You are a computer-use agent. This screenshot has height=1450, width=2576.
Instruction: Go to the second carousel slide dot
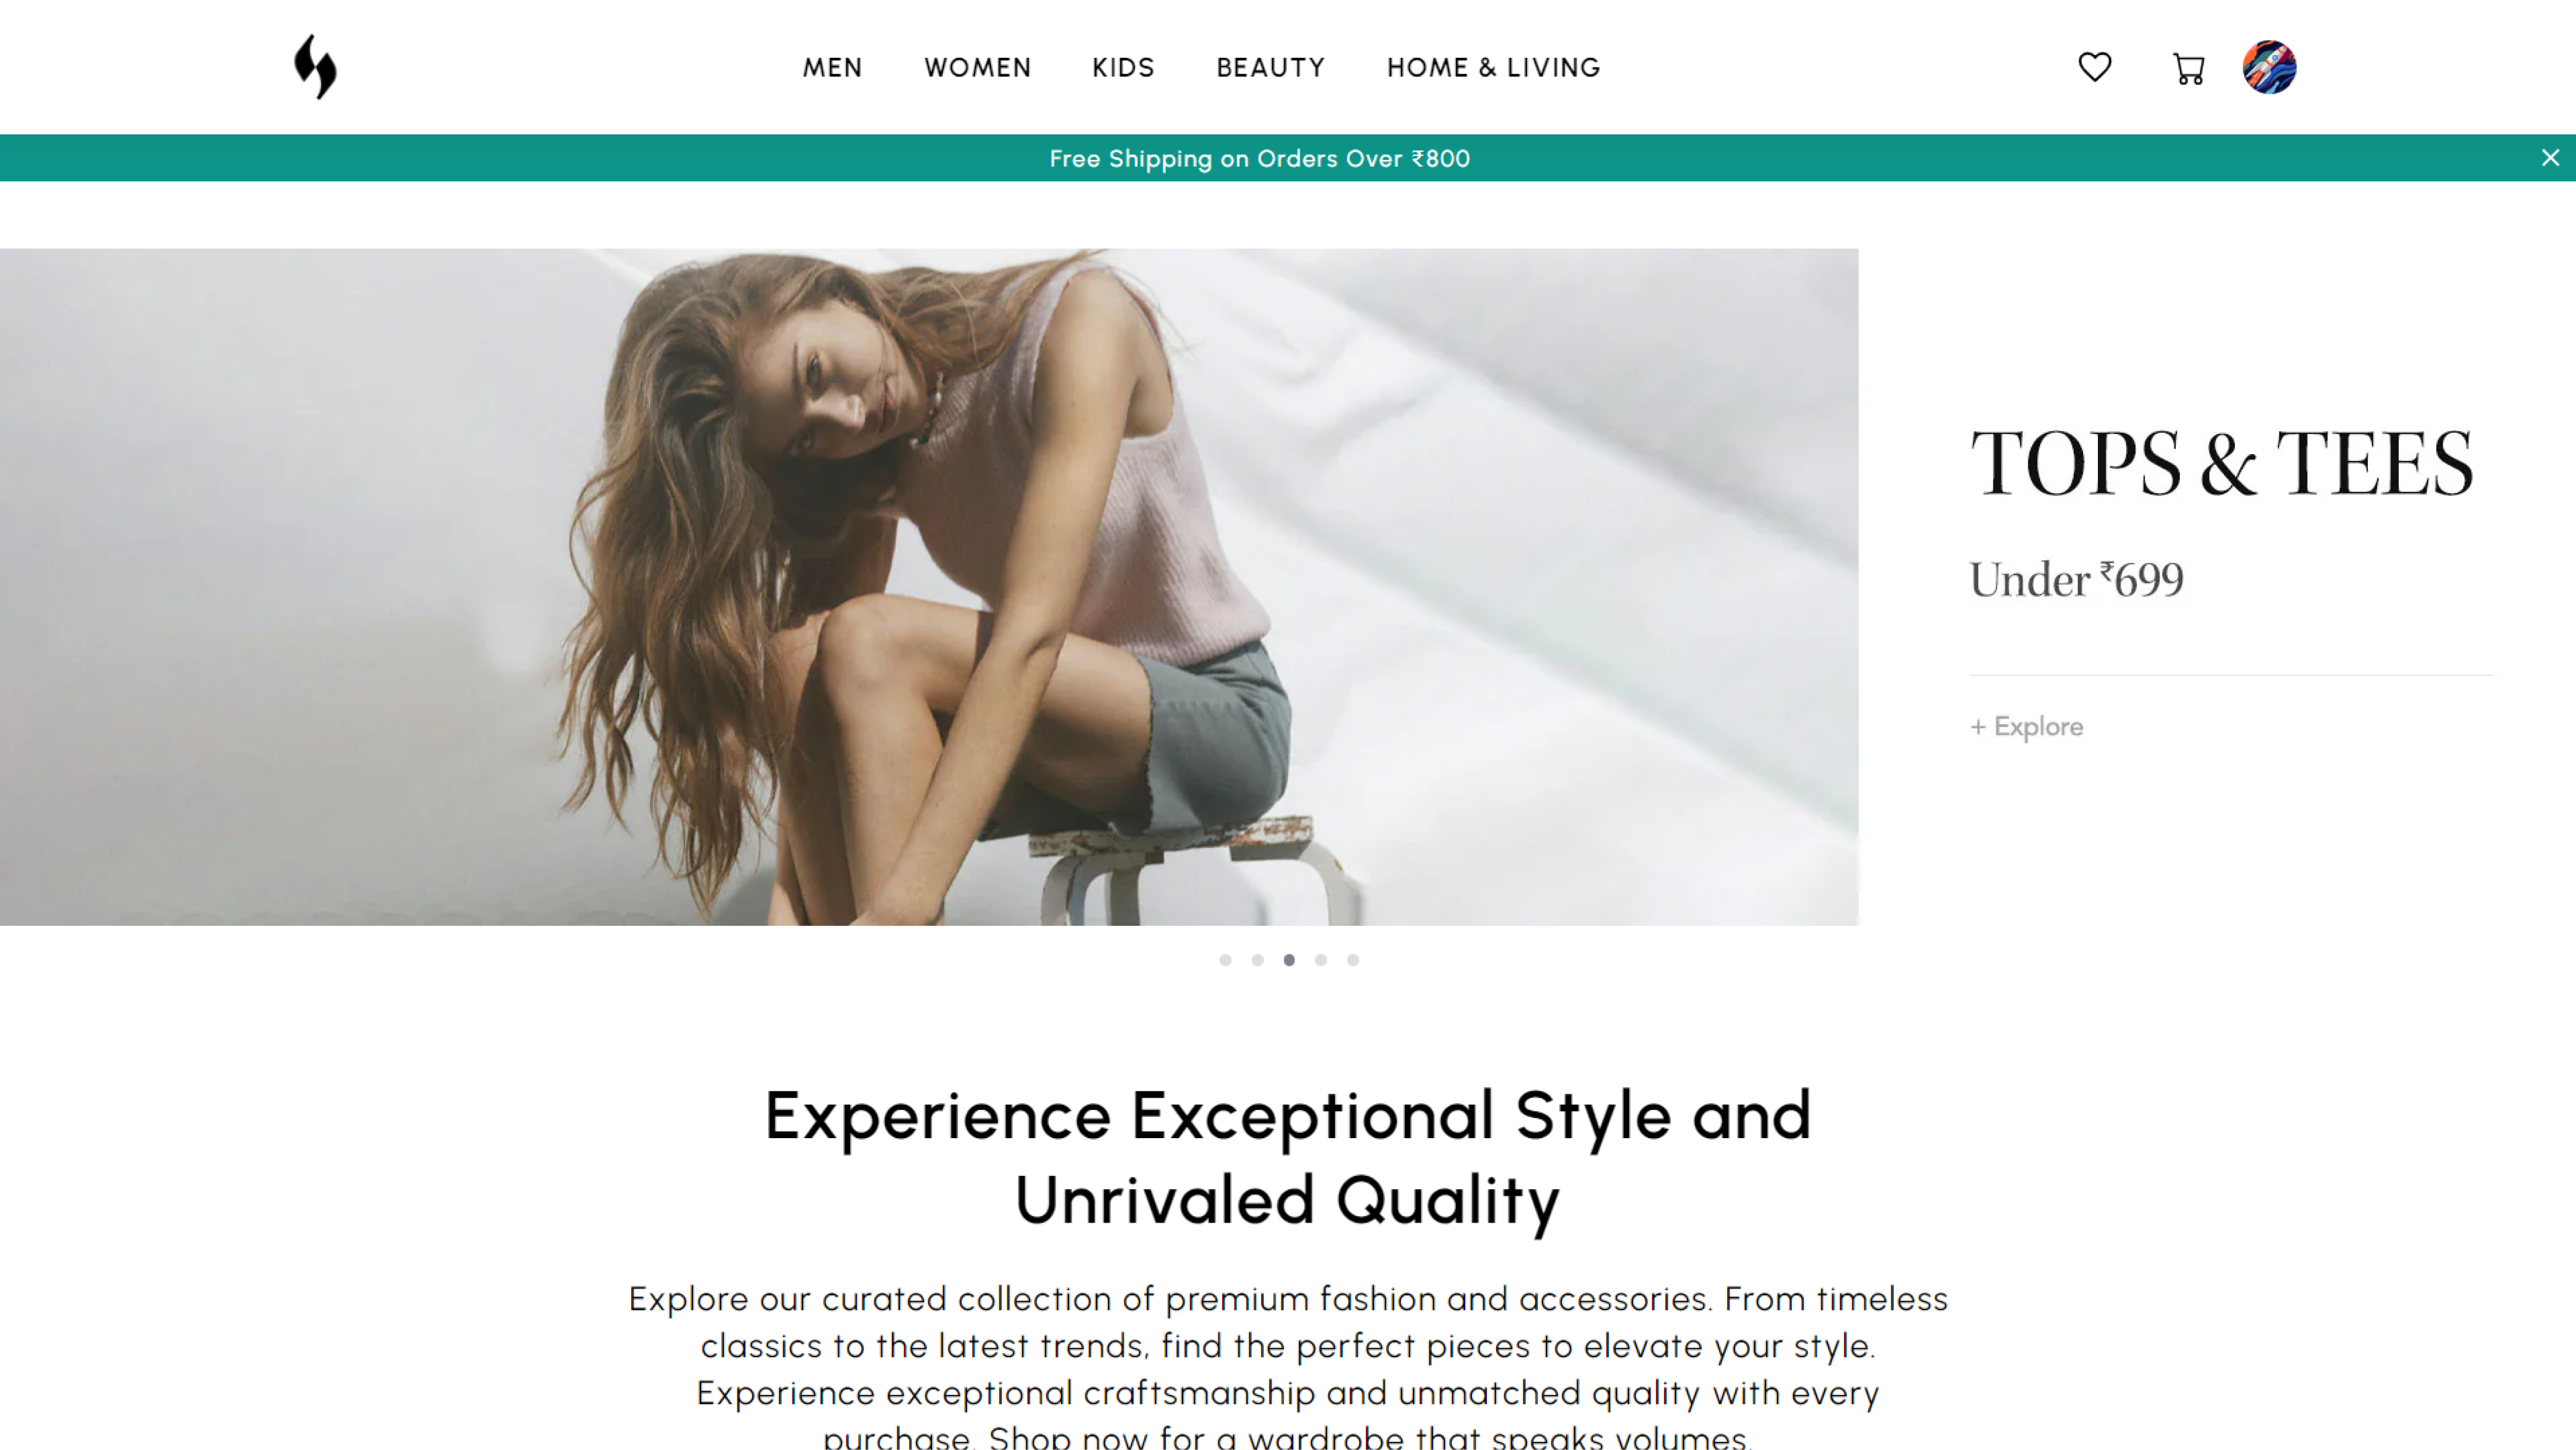[x=1257, y=960]
